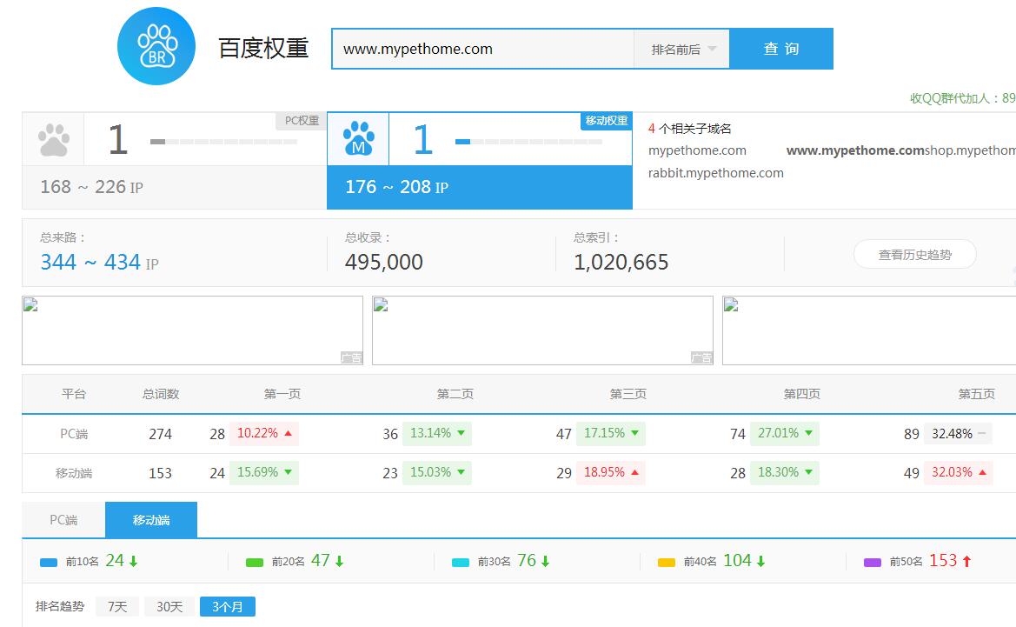Screen dimensions: 1016x627
Task: Click the 总词数 column header
Action: (x=161, y=394)
